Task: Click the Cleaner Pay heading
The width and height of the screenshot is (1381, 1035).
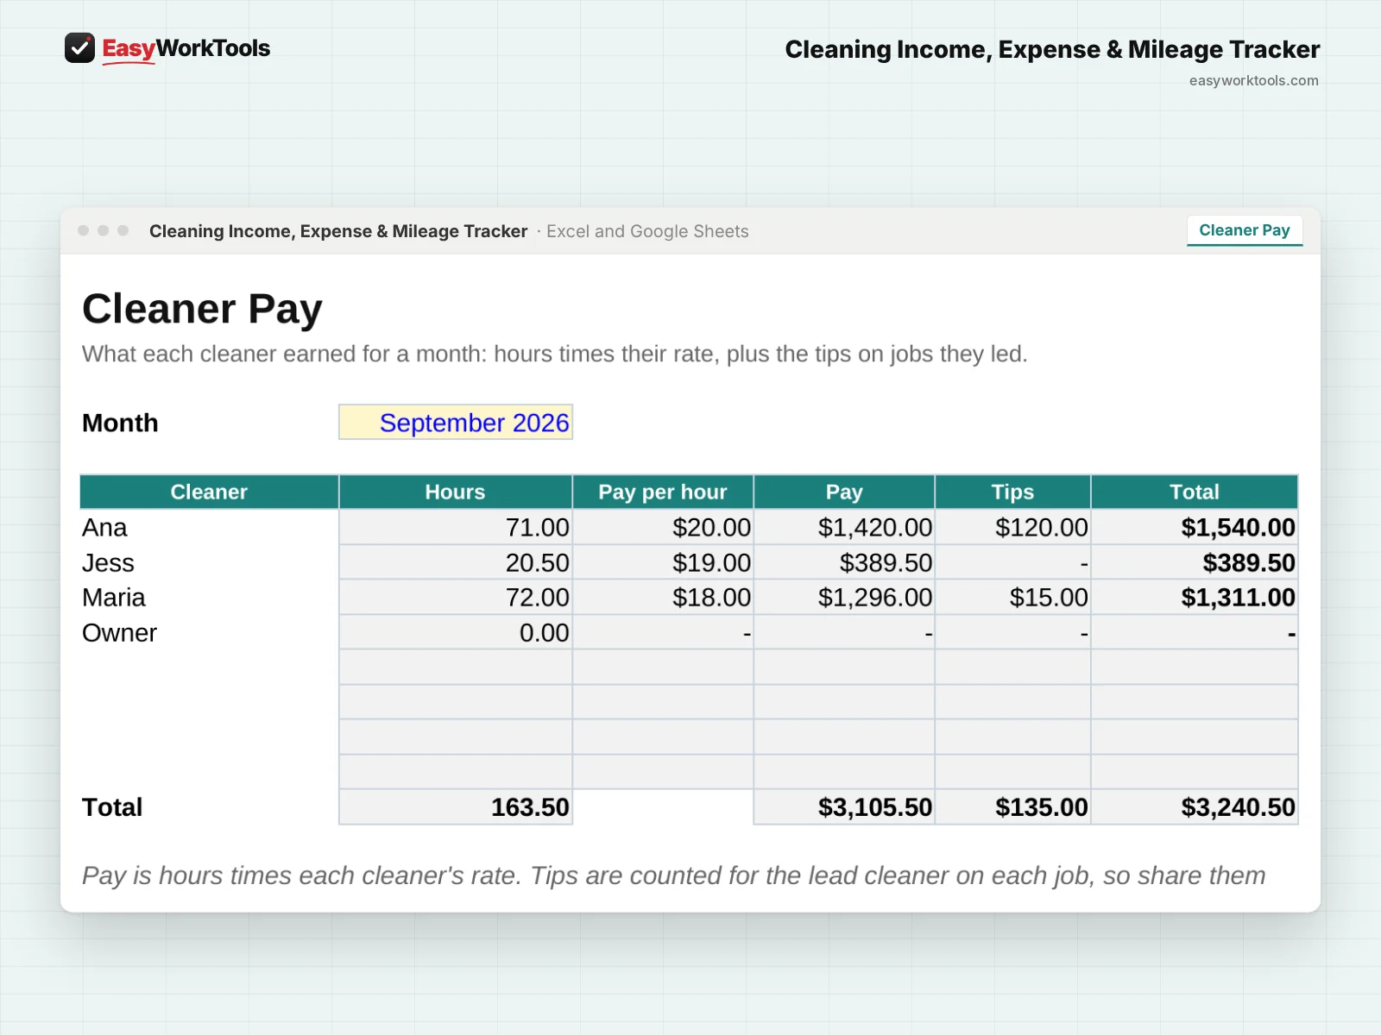Action: tap(202, 309)
